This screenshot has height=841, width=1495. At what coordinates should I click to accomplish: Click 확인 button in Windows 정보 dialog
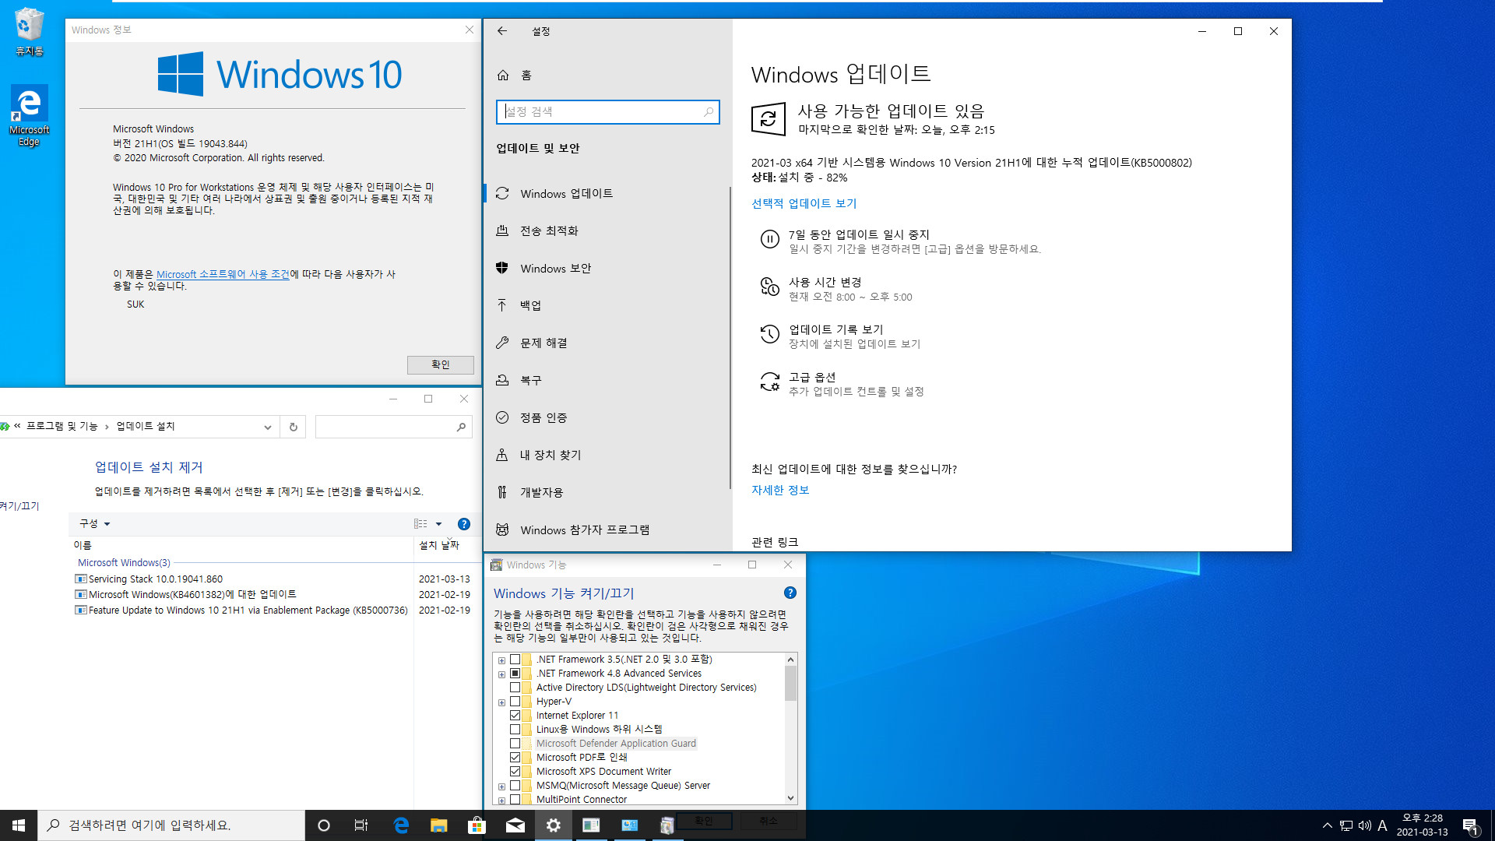tap(440, 364)
